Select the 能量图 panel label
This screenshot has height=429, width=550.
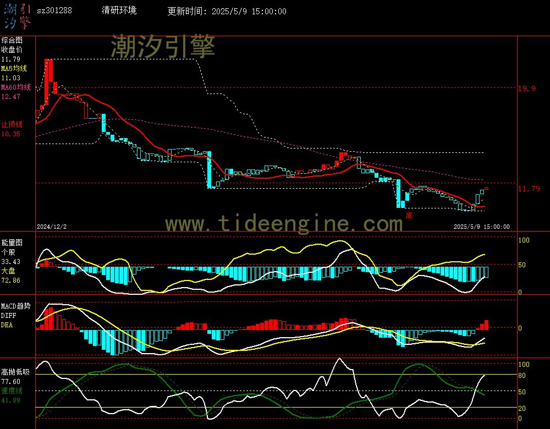(x=12, y=243)
